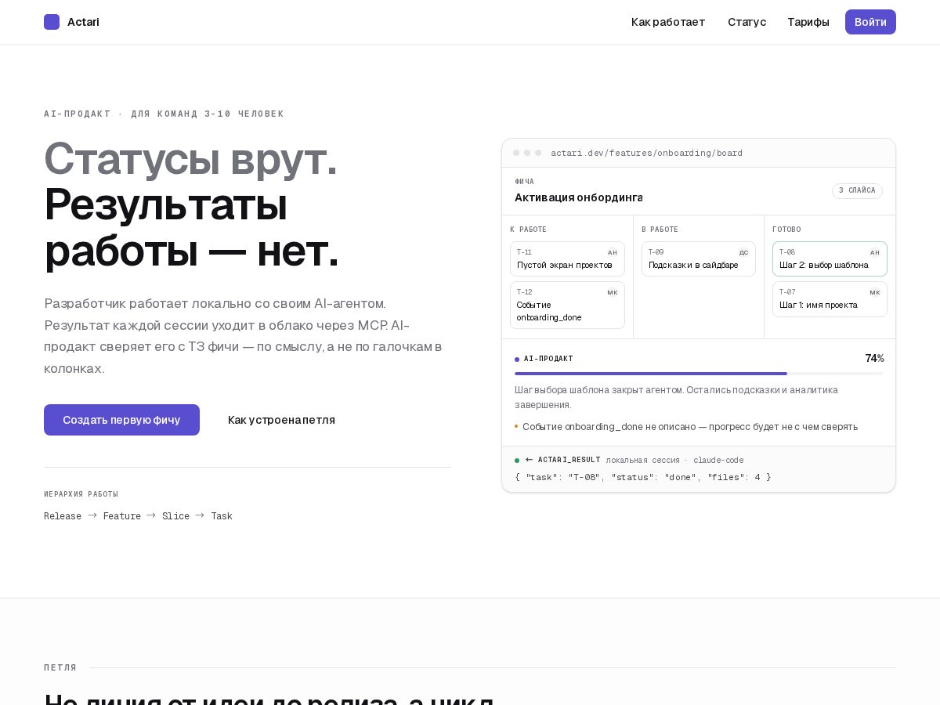The width and height of the screenshot is (940, 705).
Task: Click the left arrow before ACTARI_RESULT
Action: (x=529, y=460)
